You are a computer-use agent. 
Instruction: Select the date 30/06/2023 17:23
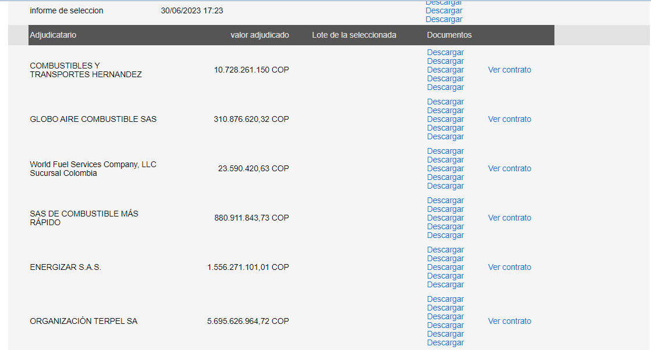(192, 10)
